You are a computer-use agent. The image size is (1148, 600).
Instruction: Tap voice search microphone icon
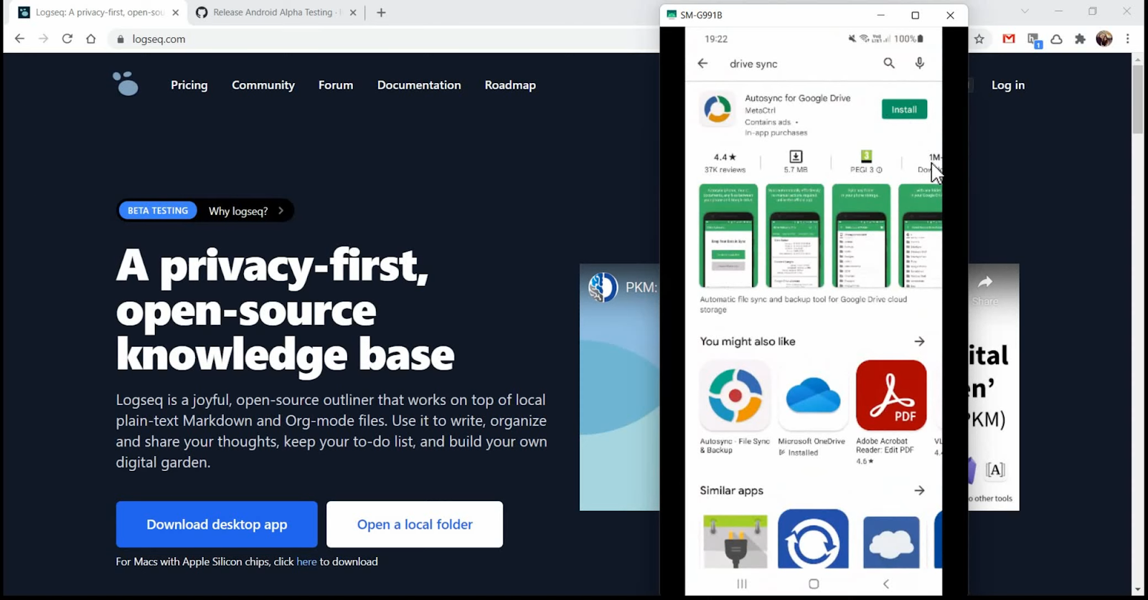(920, 63)
